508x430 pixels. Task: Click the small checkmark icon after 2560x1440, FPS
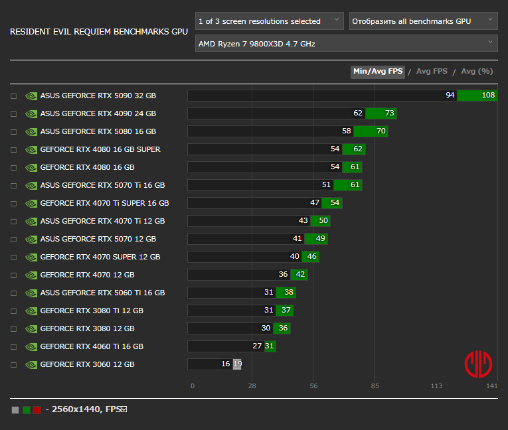(x=124, y=409)
